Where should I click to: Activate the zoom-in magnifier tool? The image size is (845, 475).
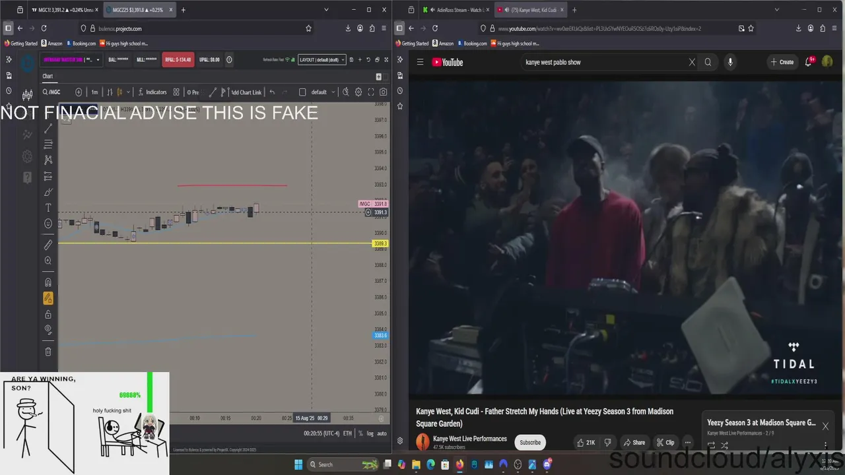point(48,261)
